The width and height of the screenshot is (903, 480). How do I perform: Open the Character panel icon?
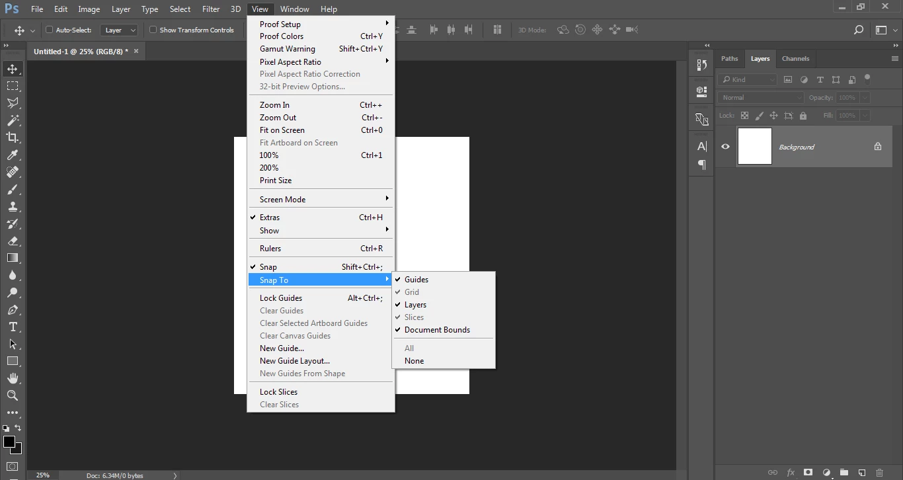702,146
